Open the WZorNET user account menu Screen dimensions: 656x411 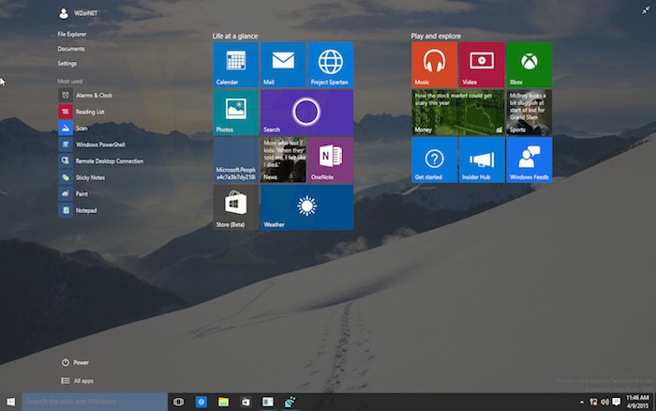click(x=82, y=14)
